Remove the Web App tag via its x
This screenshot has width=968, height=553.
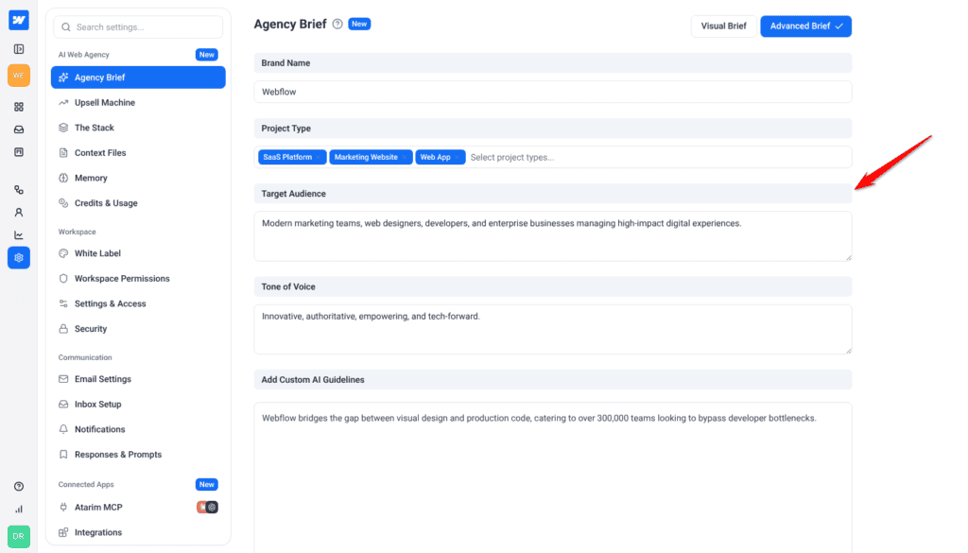458,157
